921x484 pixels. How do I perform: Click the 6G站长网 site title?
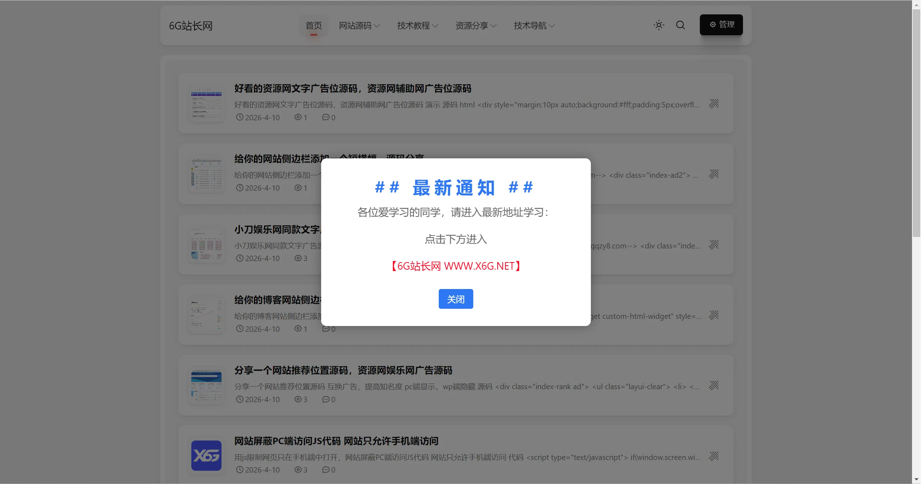(x=191, y=25)
